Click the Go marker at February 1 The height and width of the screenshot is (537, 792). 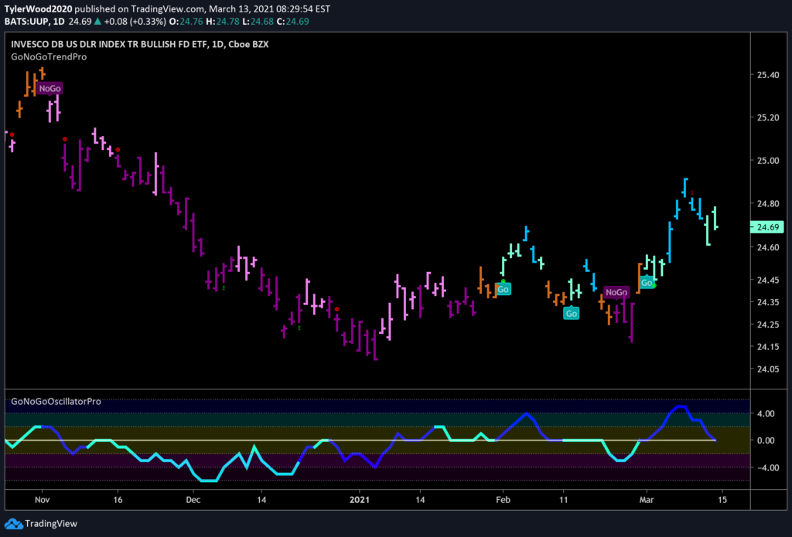click(x=503, y=290)
